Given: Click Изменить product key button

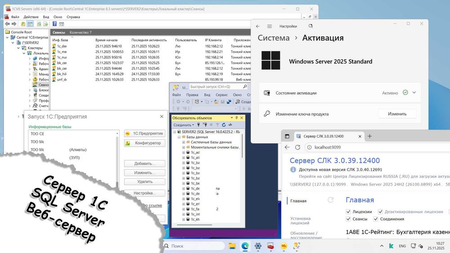Looking at the screenshot, I should pos(397,114).
